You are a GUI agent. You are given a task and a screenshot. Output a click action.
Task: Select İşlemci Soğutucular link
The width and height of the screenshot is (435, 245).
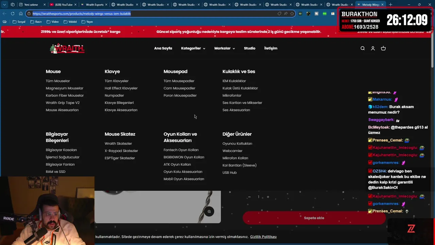coord(63,157)
